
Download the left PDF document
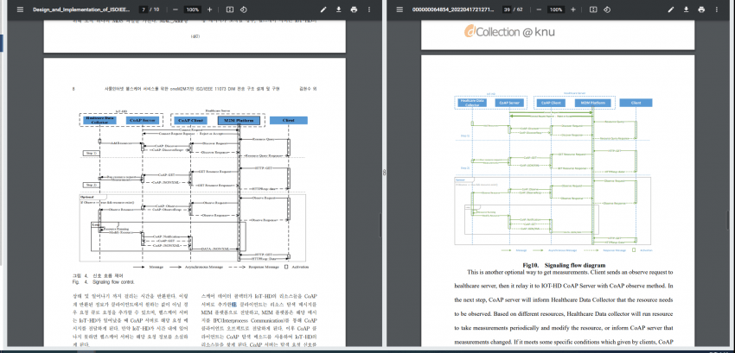(338, 9)
